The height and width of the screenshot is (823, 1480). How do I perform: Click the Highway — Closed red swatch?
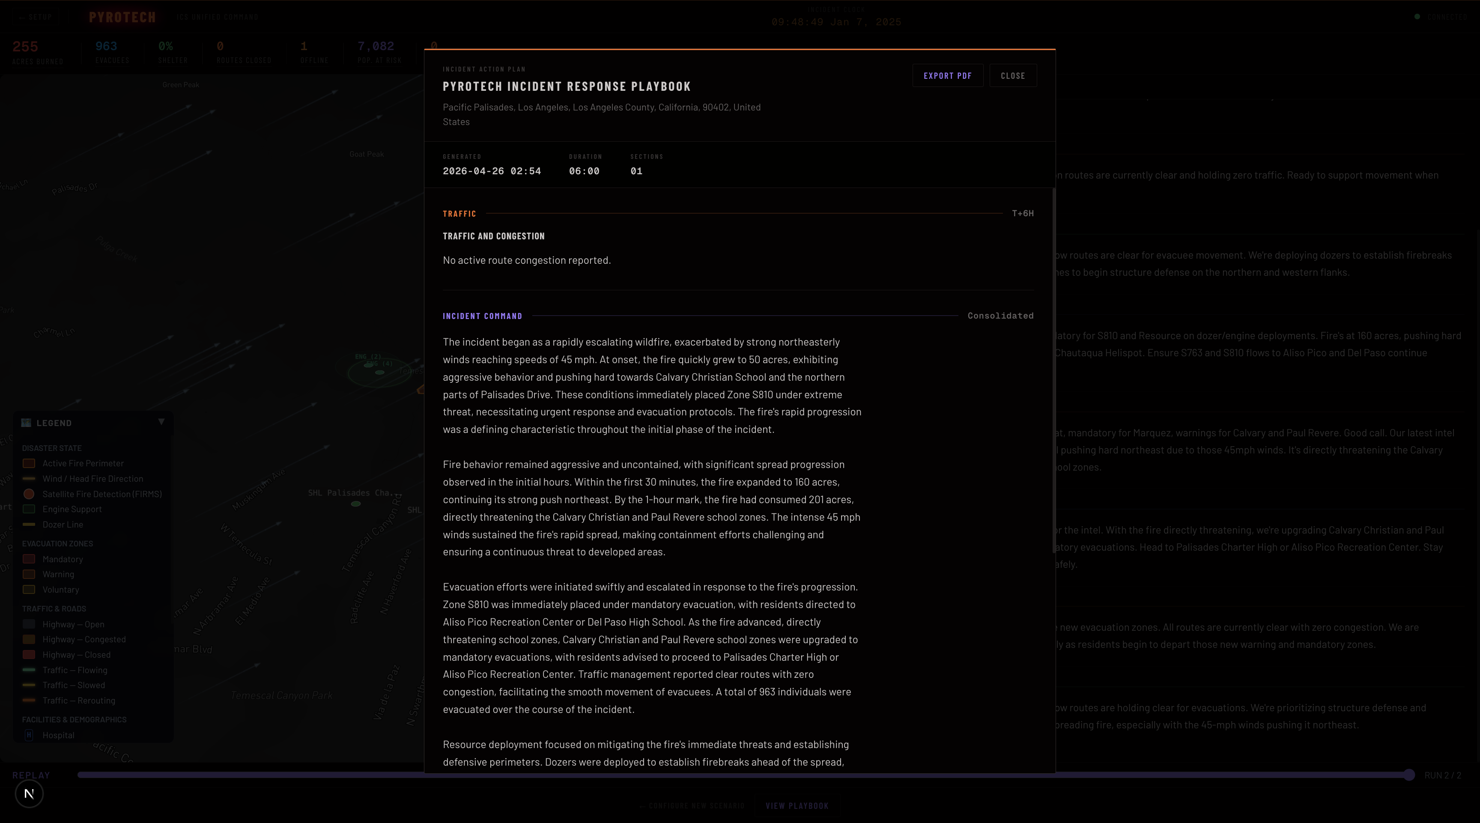[x=29, y=655]
